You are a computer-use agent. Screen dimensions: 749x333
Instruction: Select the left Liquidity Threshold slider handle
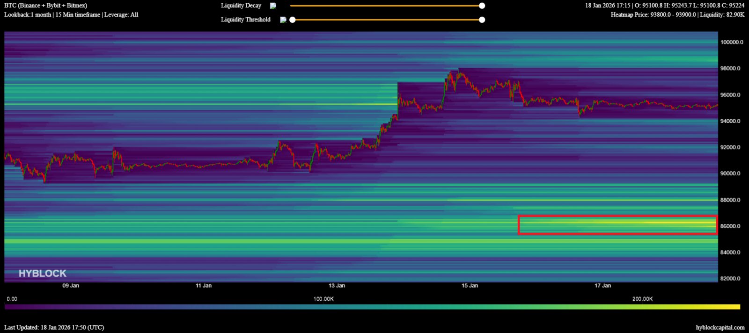293,20
